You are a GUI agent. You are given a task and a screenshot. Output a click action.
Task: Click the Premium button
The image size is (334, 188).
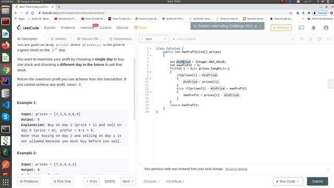click(281, 28)
